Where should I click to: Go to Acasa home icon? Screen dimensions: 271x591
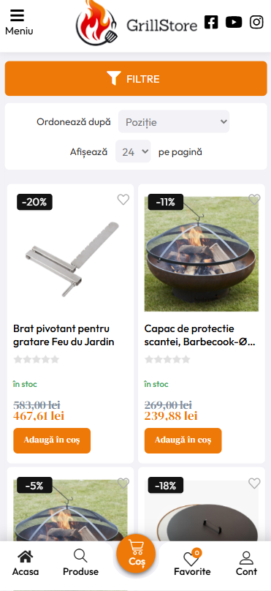[x=26, y=562]
